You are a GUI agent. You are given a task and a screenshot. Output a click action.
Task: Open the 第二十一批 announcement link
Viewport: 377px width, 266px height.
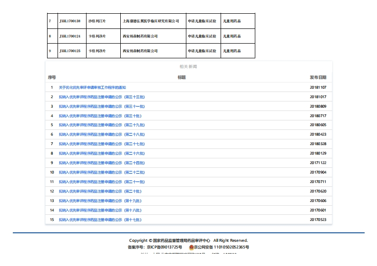point(101,182)
